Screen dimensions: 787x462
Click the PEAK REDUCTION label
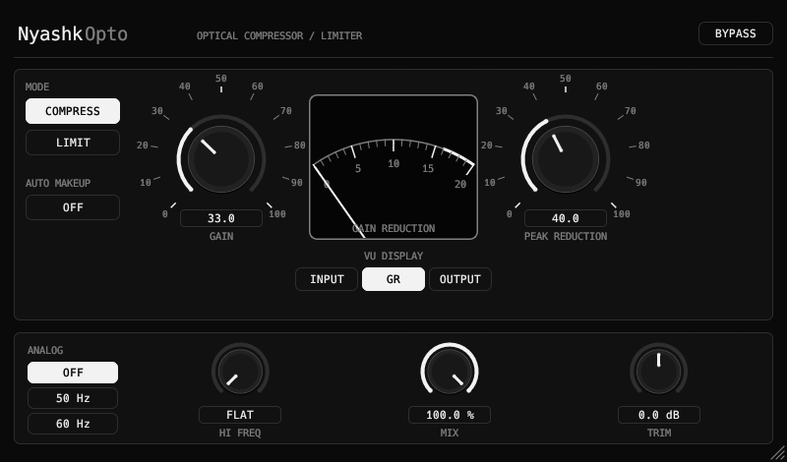tap(565, 236)
